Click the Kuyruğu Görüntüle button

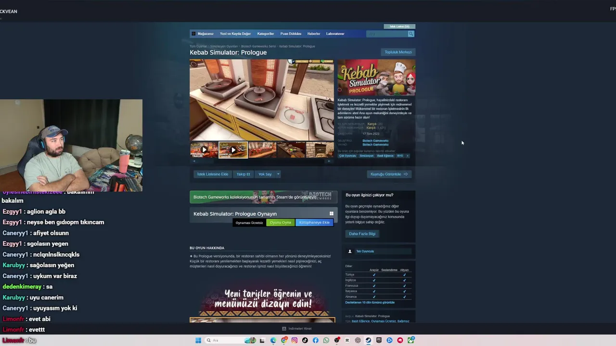(389, 174)
